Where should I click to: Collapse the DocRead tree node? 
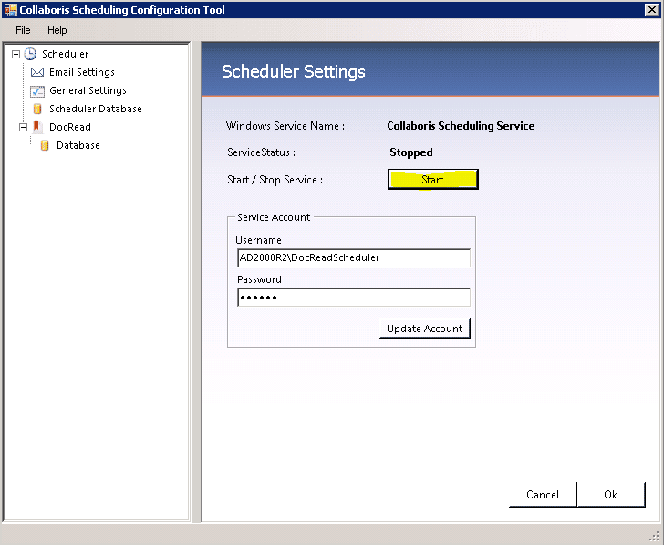[x=23, y=127]
